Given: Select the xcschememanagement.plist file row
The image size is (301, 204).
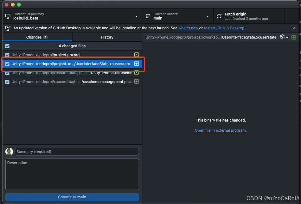Looking at the screenshot, I should tap(72, 82).
